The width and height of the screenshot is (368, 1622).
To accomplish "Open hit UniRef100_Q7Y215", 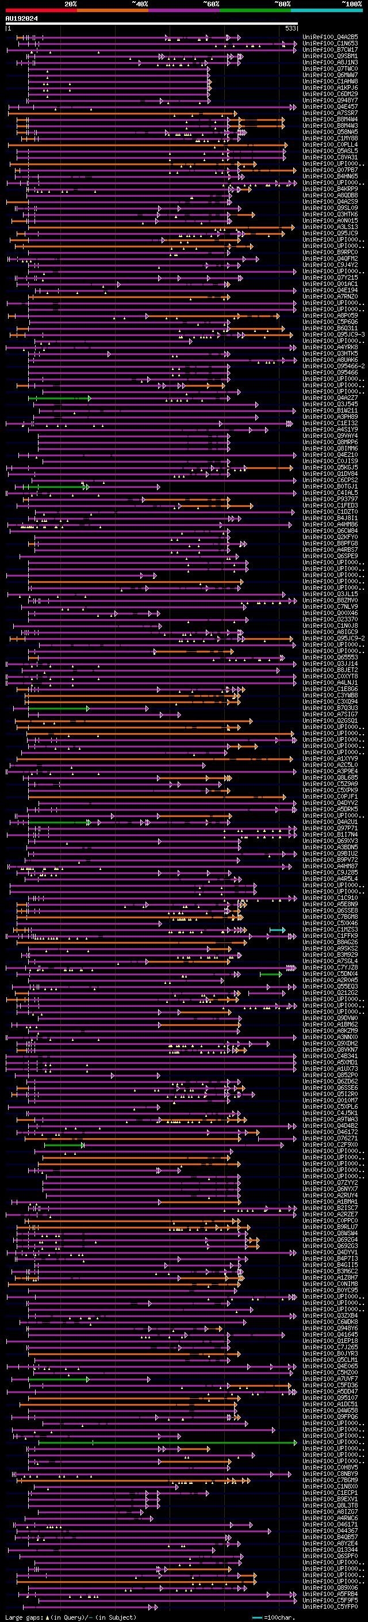I will pyautogui.click(x=330, y=278).
